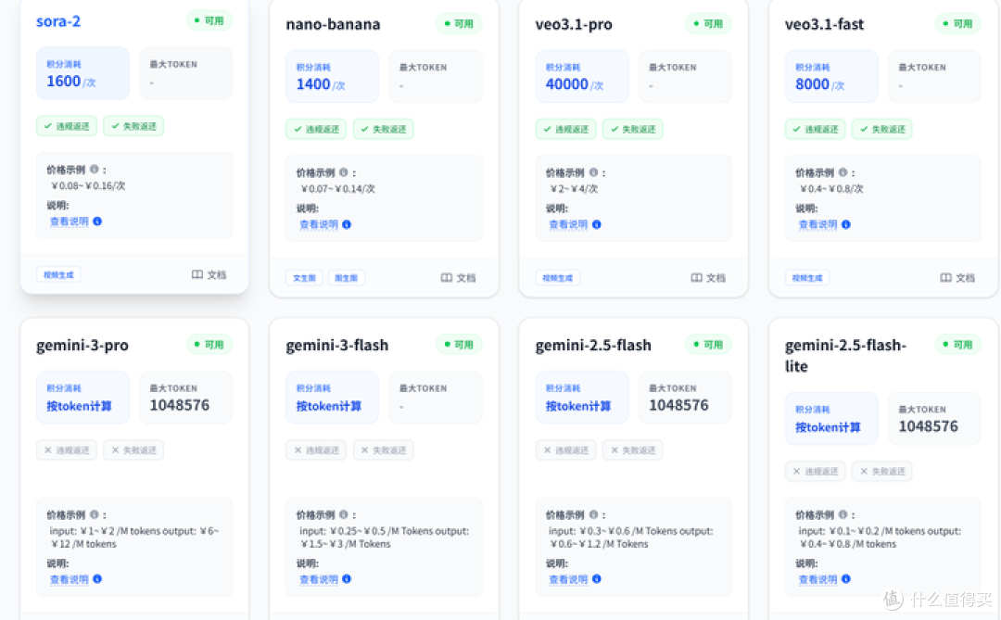Click the ¥2~¥4/次 price on veo3.1-pro
This screenshot has width=1001, height=620.
574,189
